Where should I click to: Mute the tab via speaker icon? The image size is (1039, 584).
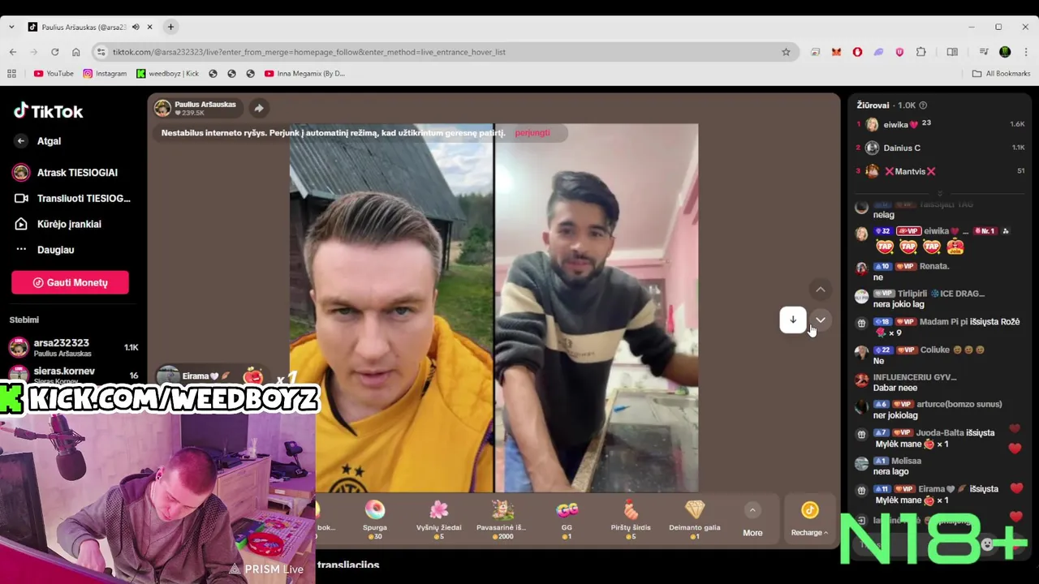(136, 27)
